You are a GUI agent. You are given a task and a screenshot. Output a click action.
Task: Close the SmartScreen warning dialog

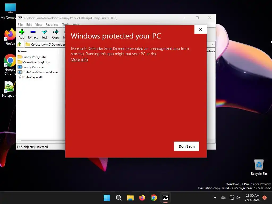[x=200, y=29]
